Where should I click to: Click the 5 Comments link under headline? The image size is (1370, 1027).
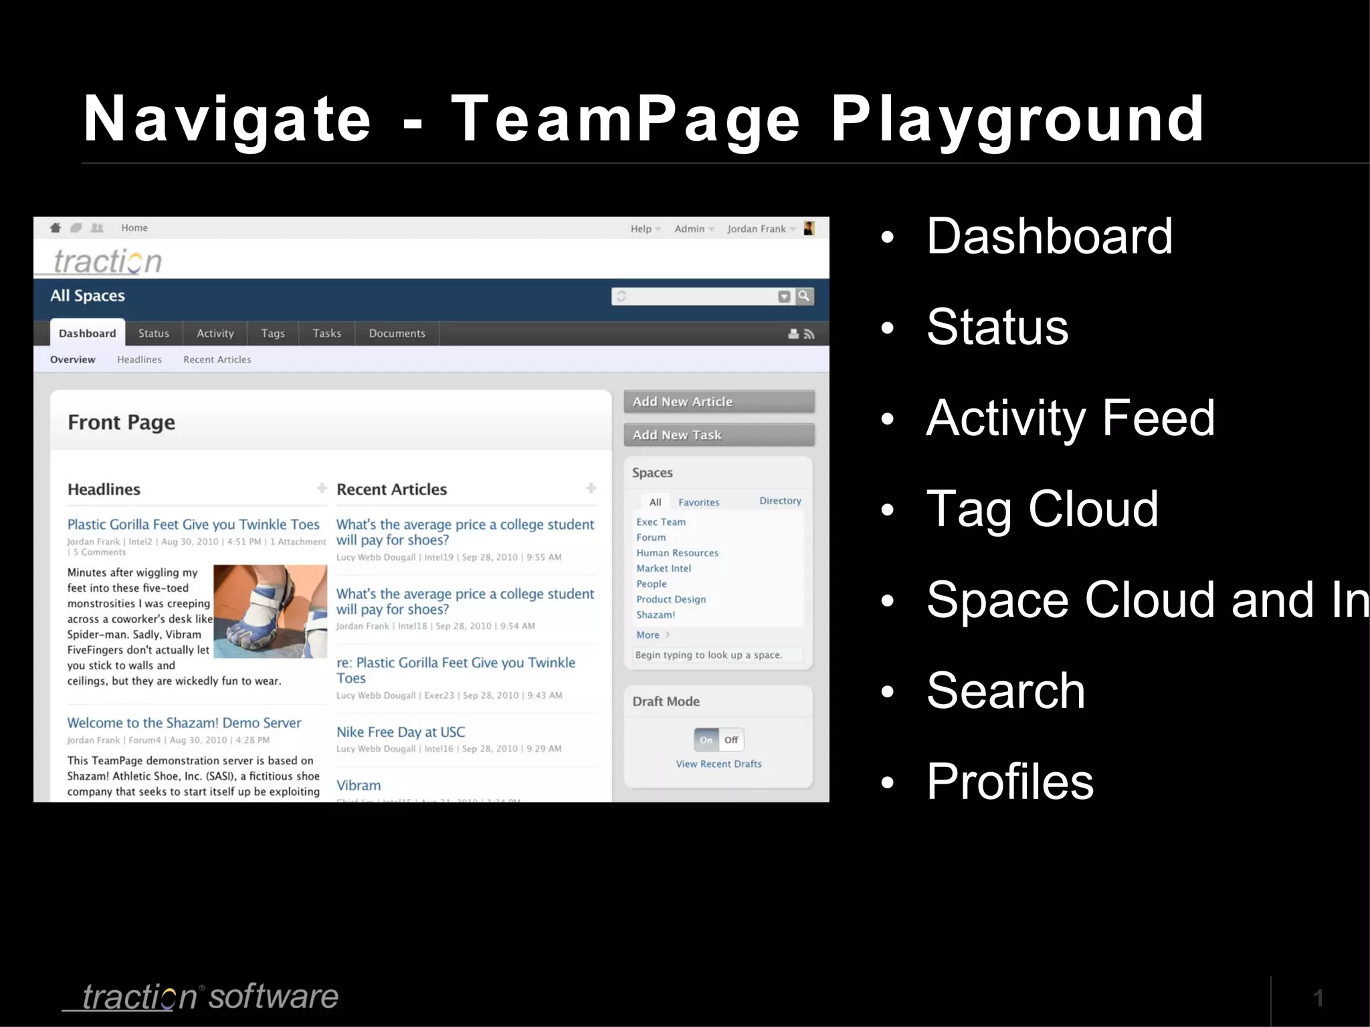tap(100, 552)
